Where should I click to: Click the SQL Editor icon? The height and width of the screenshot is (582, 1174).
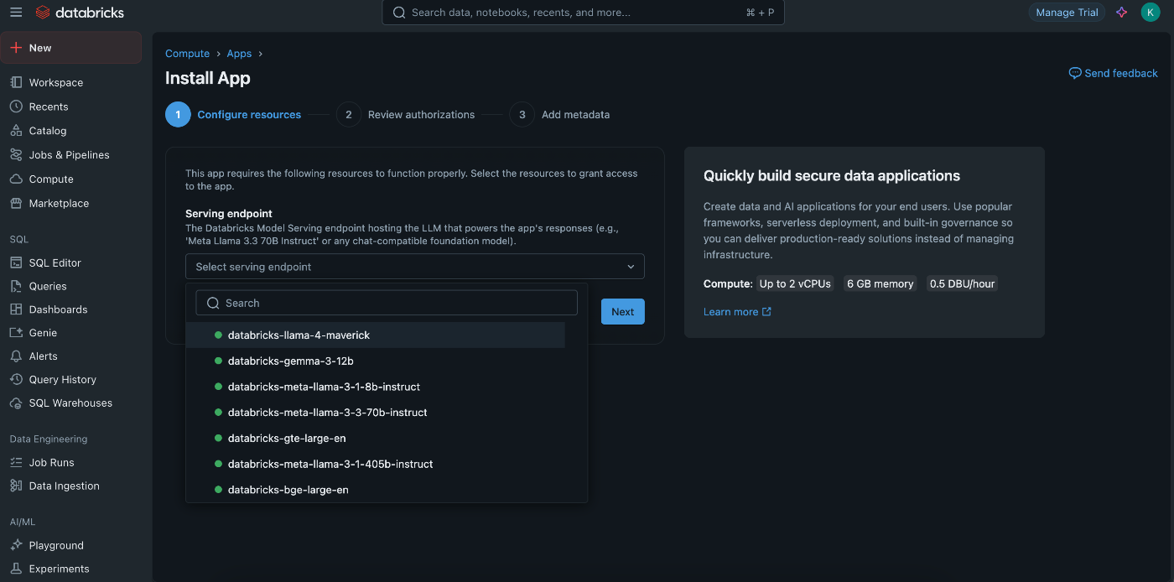pos(16,262)
